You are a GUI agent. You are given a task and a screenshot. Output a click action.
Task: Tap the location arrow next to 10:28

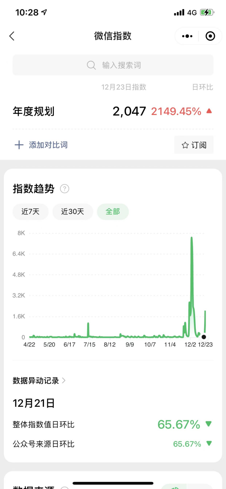[44, 12]
